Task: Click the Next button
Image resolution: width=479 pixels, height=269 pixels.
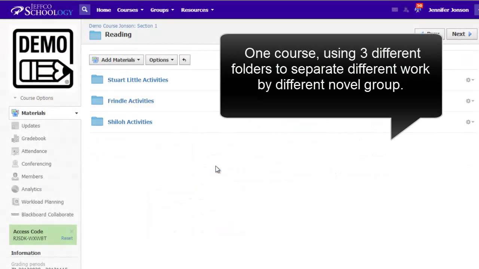Action: tap(462, 34)
